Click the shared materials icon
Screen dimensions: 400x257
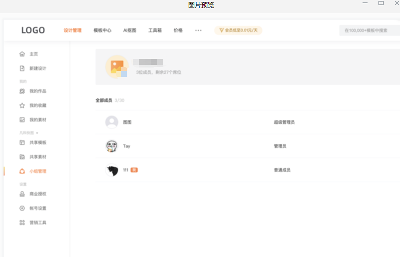22,157
